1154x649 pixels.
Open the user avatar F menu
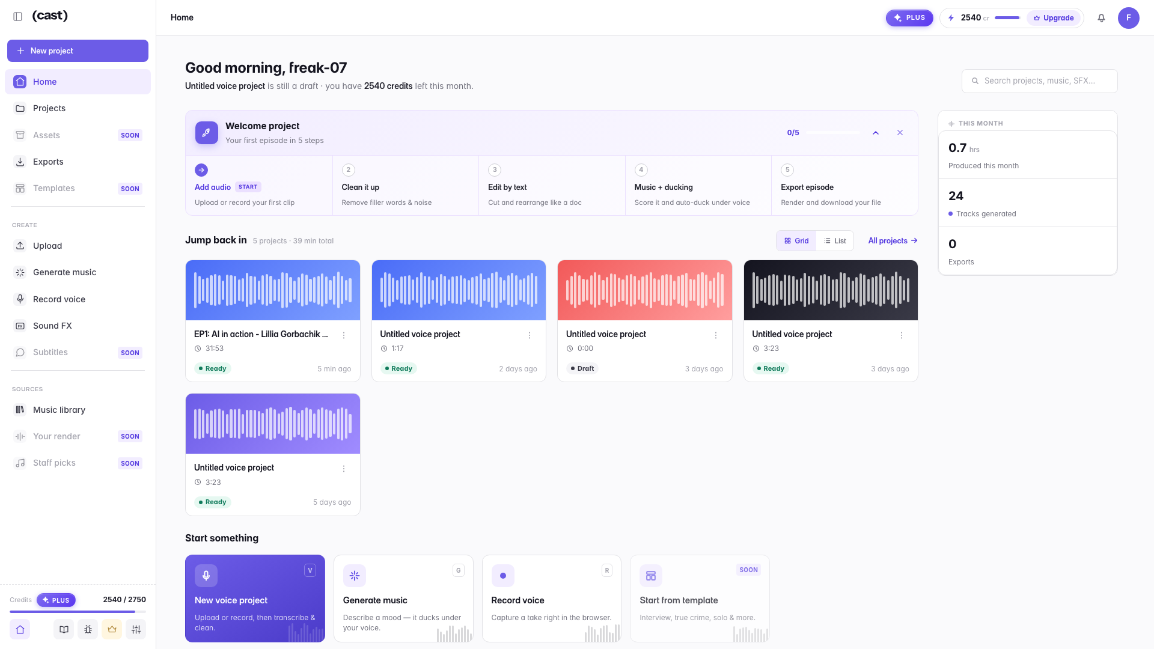click(1128, 18)
